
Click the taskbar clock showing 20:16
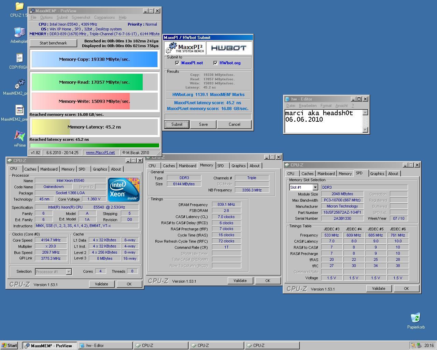point(429,346)
